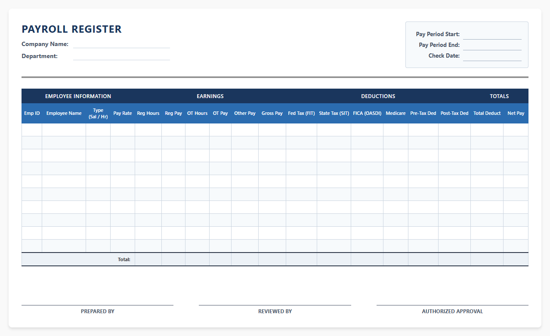
Task: Click the Pay Period End: label
Action: [439, 45]
